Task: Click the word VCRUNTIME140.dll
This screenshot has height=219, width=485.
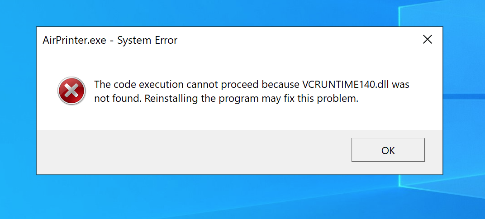Action: point(346,84)
